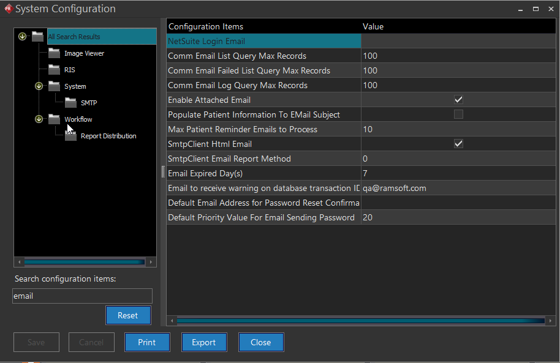Click the Workflow folder icon
The height and width of the screenshot is (363, 560).
coord(54,119)
